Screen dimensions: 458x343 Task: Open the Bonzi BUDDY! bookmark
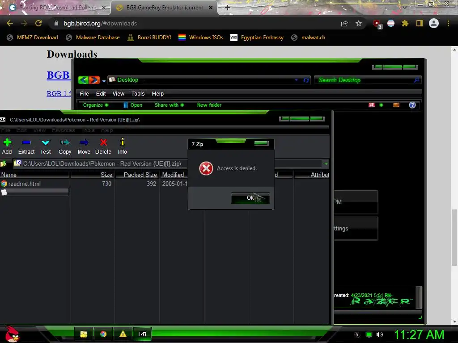[149, 38]
